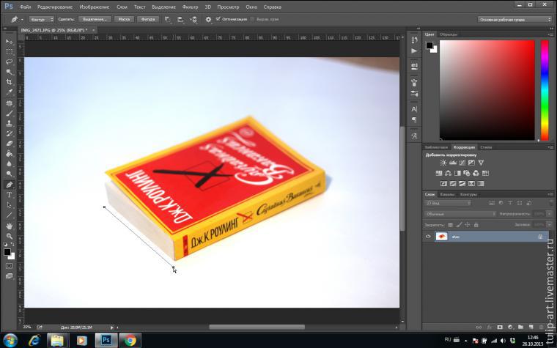This screenshot has width=557, height=348.
Task: Click the Выделение... button in options bar
Action: pos(94,19)
